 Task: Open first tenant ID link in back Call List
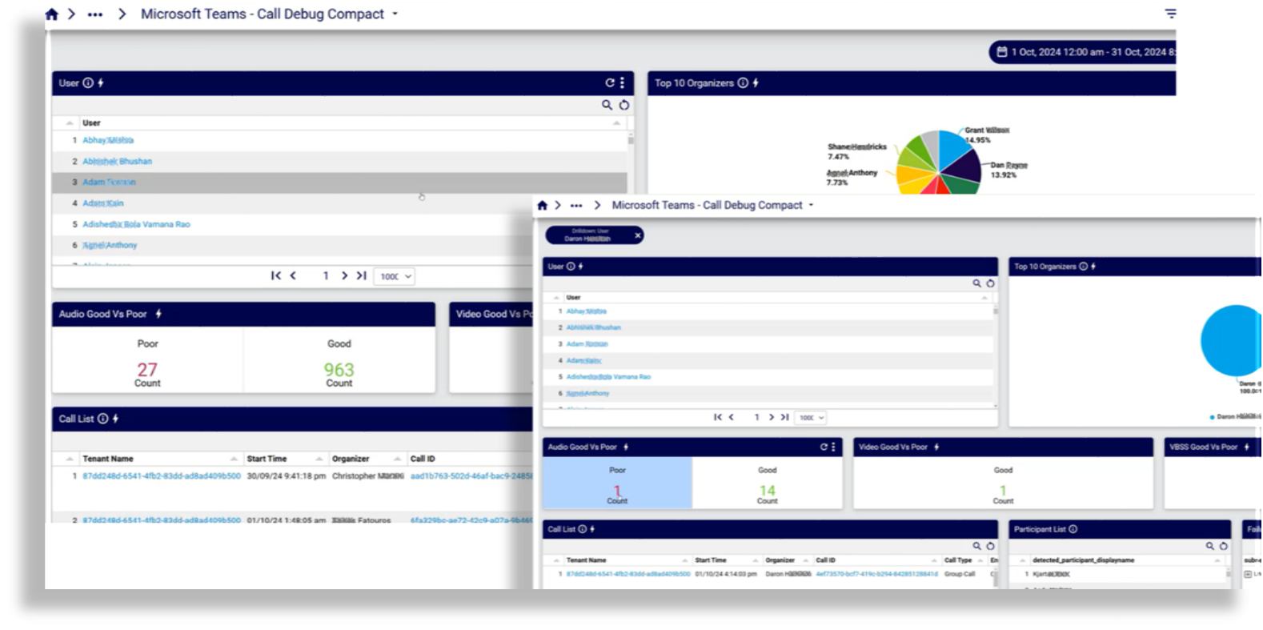coord(162,476)
